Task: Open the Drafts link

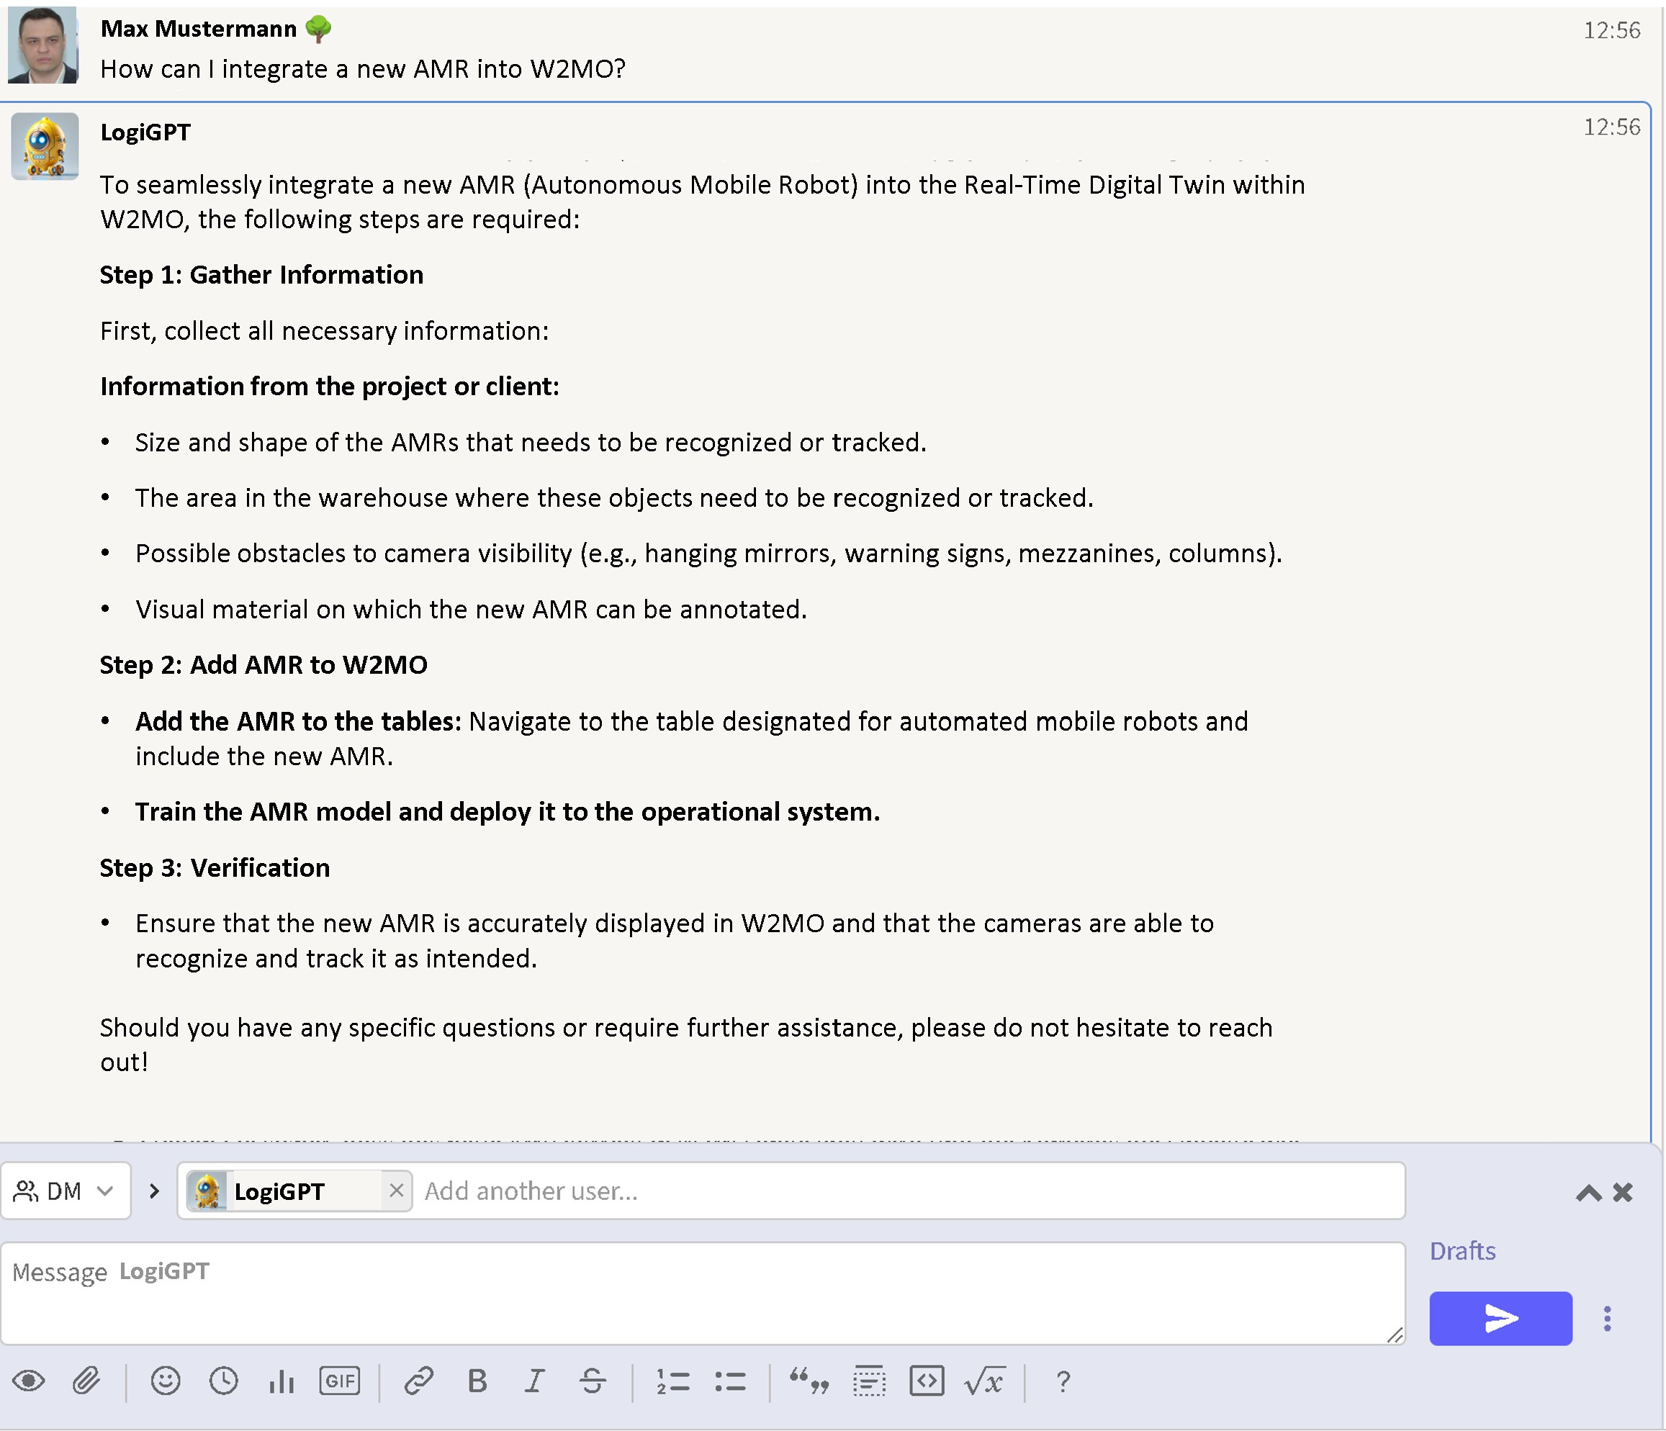Action: (1462, 1251)
